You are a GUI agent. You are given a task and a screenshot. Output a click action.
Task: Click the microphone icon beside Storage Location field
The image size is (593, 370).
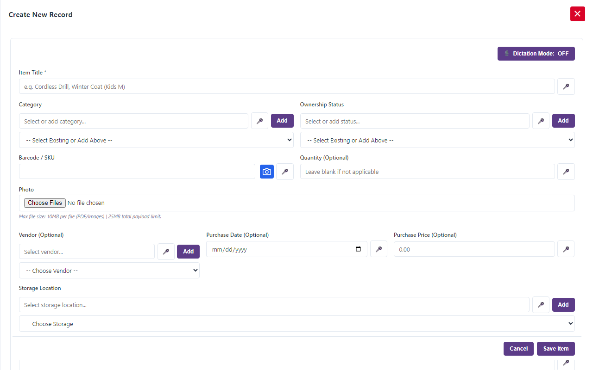pos(541,305)
